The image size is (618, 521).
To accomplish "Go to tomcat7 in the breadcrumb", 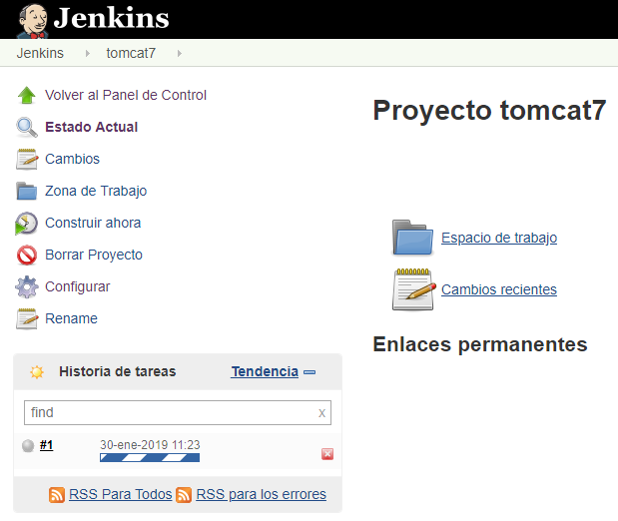I will pyautogui.click(x=131, y=53).
